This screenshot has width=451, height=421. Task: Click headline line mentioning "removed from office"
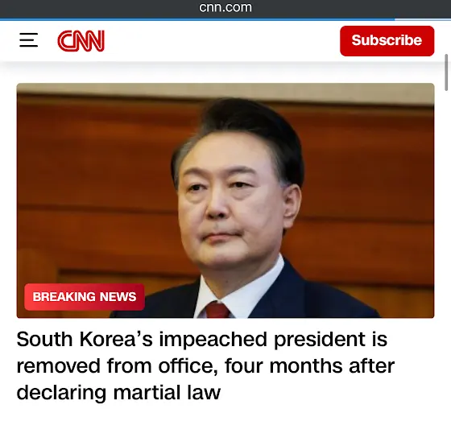tap(205, 365)
